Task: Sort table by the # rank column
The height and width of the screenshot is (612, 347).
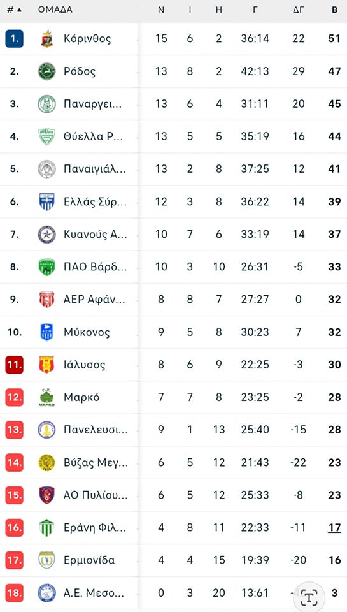Action: point(15,10)
